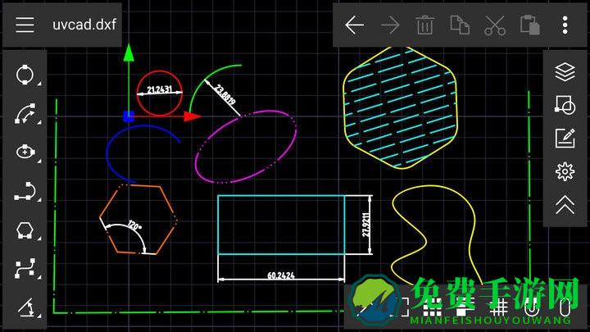Select the ellipse drawing tool
The height and width of the screenshot is (332, 590).
pos(25,152)
